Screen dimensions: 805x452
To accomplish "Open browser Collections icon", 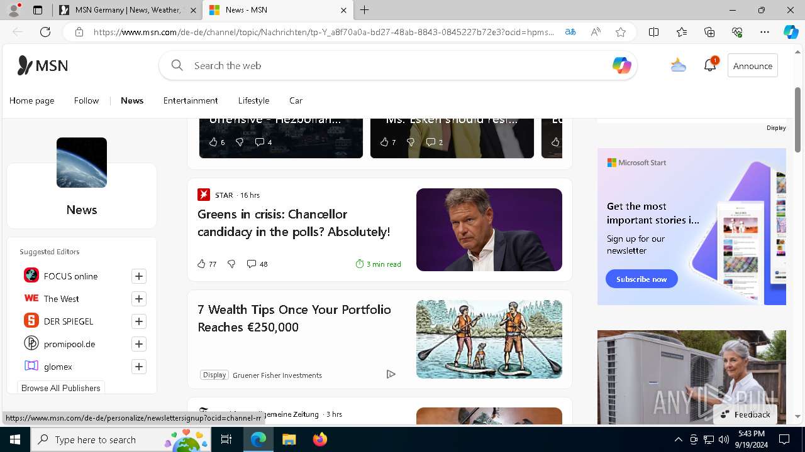I will click(x=709, y=32).
